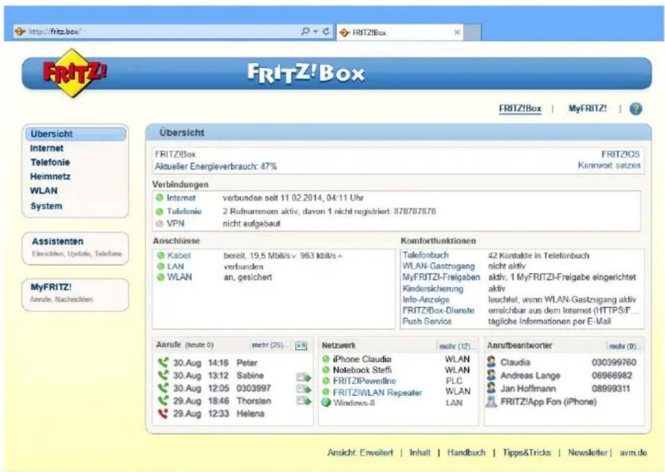Open the System menu
665x472 pixels.
tap(46, 205)
